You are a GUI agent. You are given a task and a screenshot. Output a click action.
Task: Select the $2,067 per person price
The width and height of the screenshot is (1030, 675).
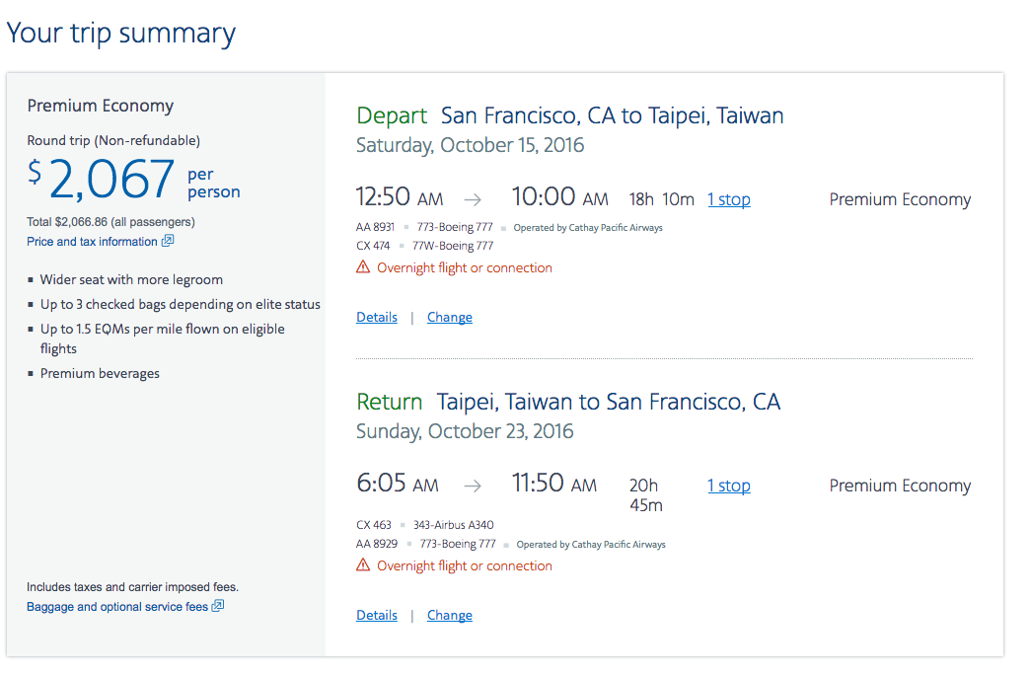(x=133, y=179)
